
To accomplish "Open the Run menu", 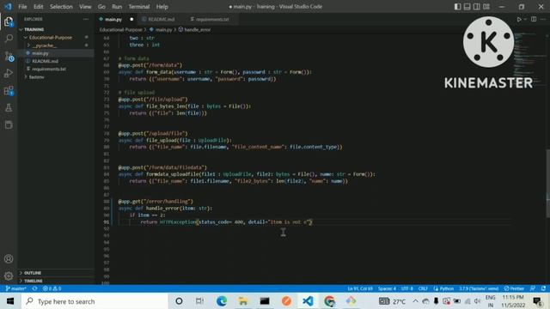I will pos(117,7).
